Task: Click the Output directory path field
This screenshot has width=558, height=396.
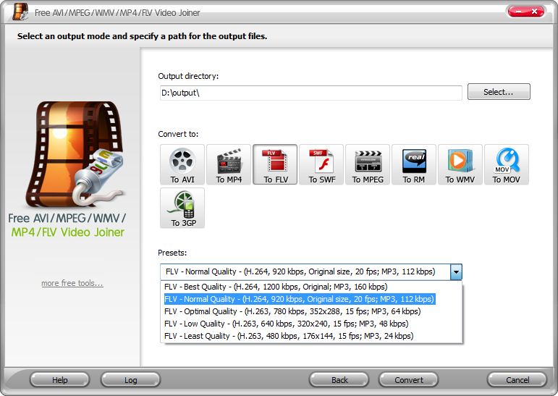Action: (x=311, y=93)
